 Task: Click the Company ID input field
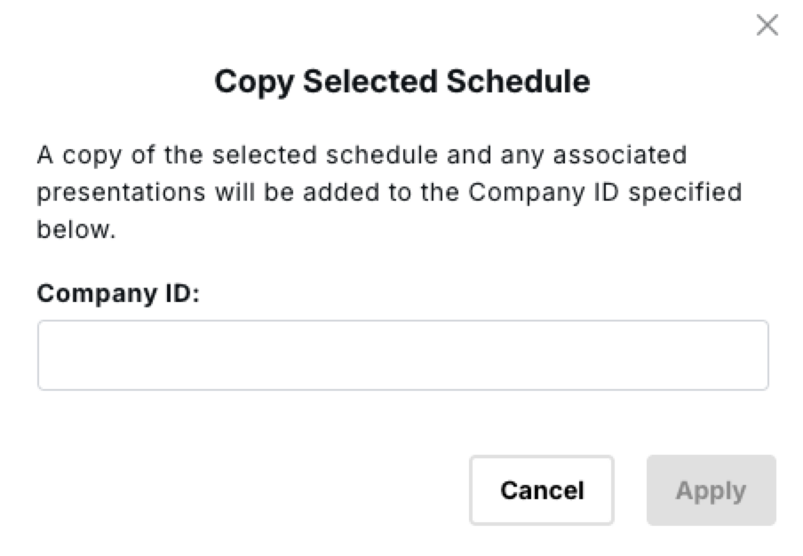pyautogui.click(x=402, y=355)
